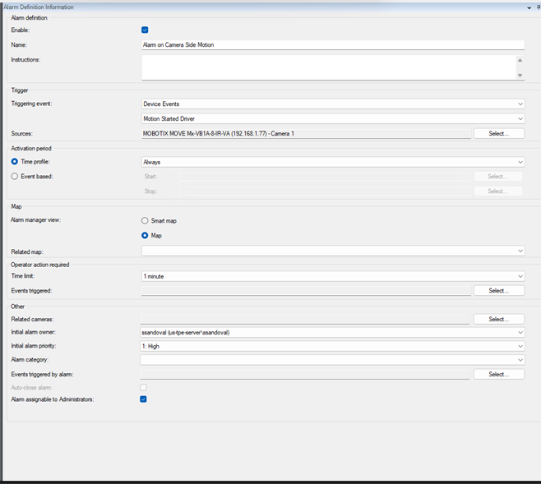
Task: Open the Initial alarm owner dropdown
Action: click(x=332, y=332)
